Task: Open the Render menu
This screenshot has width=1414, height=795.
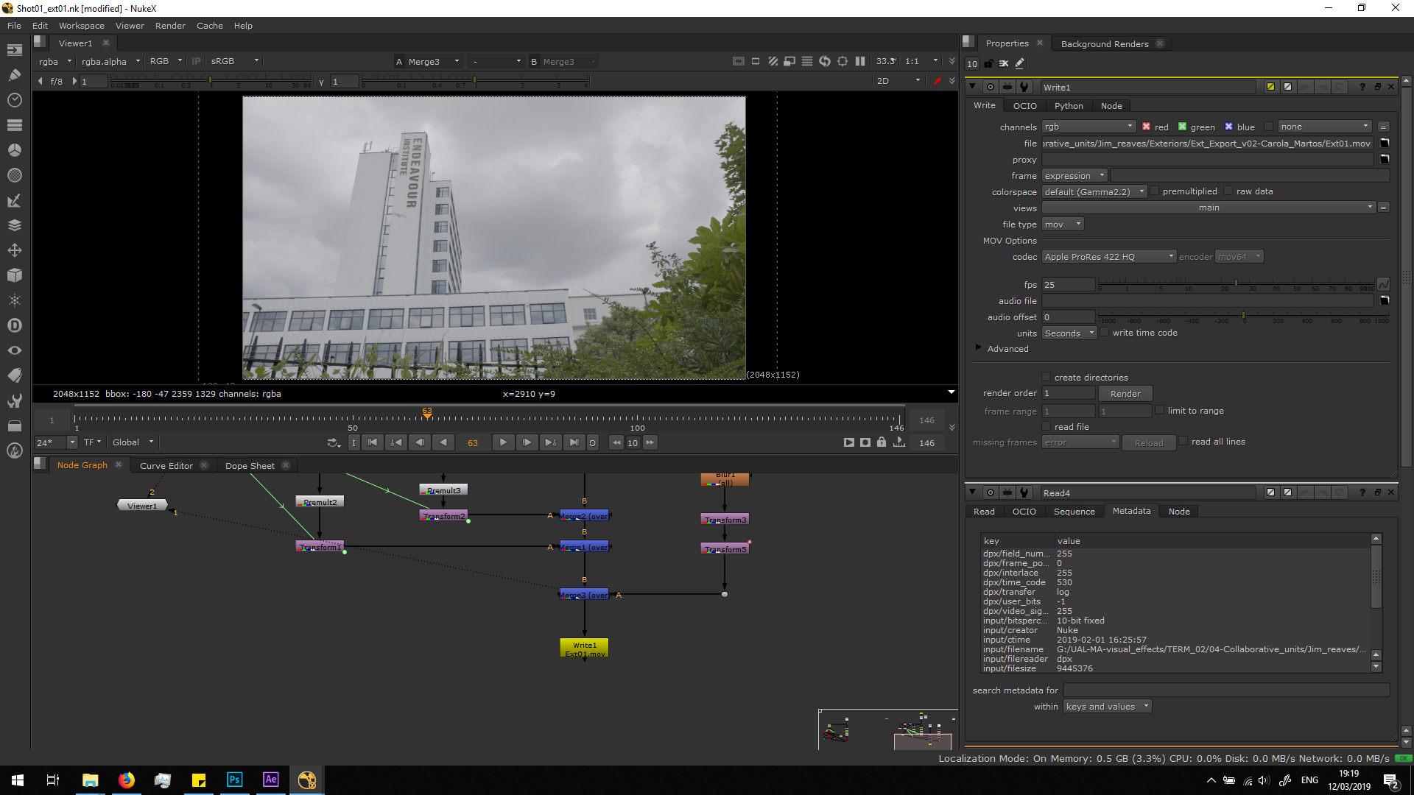Action: pyautogui.click(x=170, y=26)
